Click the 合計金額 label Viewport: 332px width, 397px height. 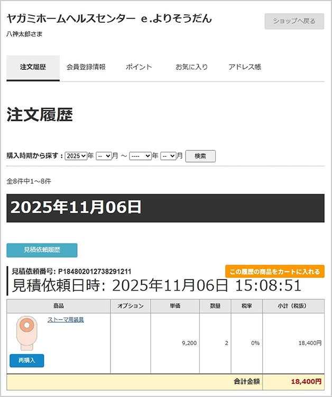246,382
